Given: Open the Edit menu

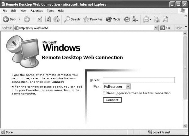Looking at the screenshot, I should click(x=14, y=11).
